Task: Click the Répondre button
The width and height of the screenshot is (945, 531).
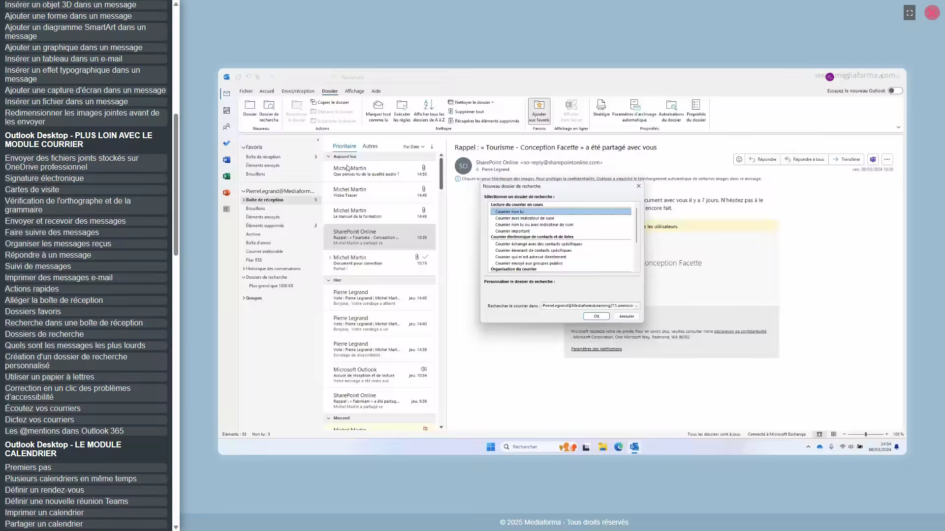Action: point(762,159)
